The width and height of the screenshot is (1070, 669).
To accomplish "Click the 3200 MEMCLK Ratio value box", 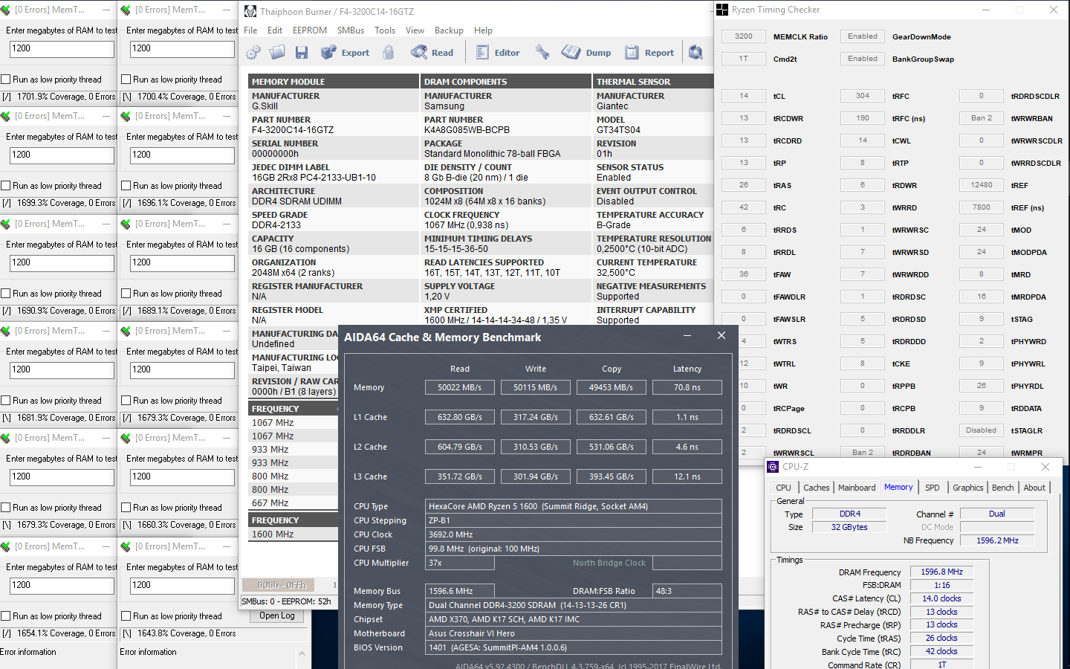I will (744, 36).
